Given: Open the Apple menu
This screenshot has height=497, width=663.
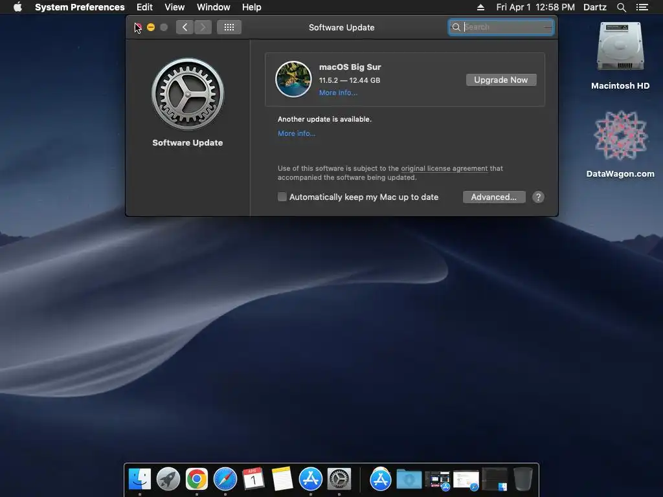Looking at the screenshot, I should click(17, 7).
